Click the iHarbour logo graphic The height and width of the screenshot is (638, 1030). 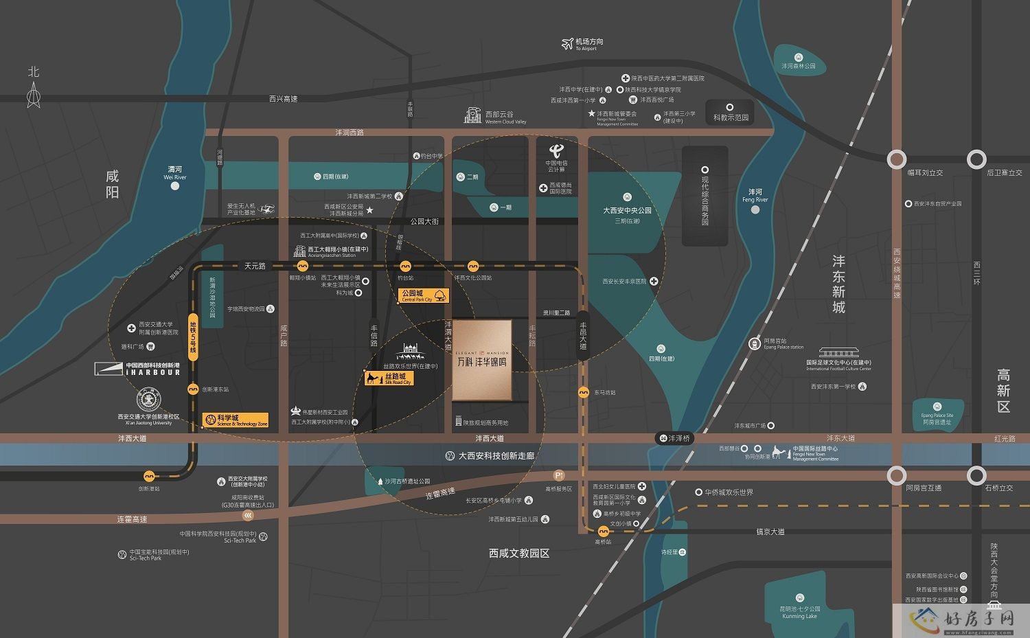point(108,369)
